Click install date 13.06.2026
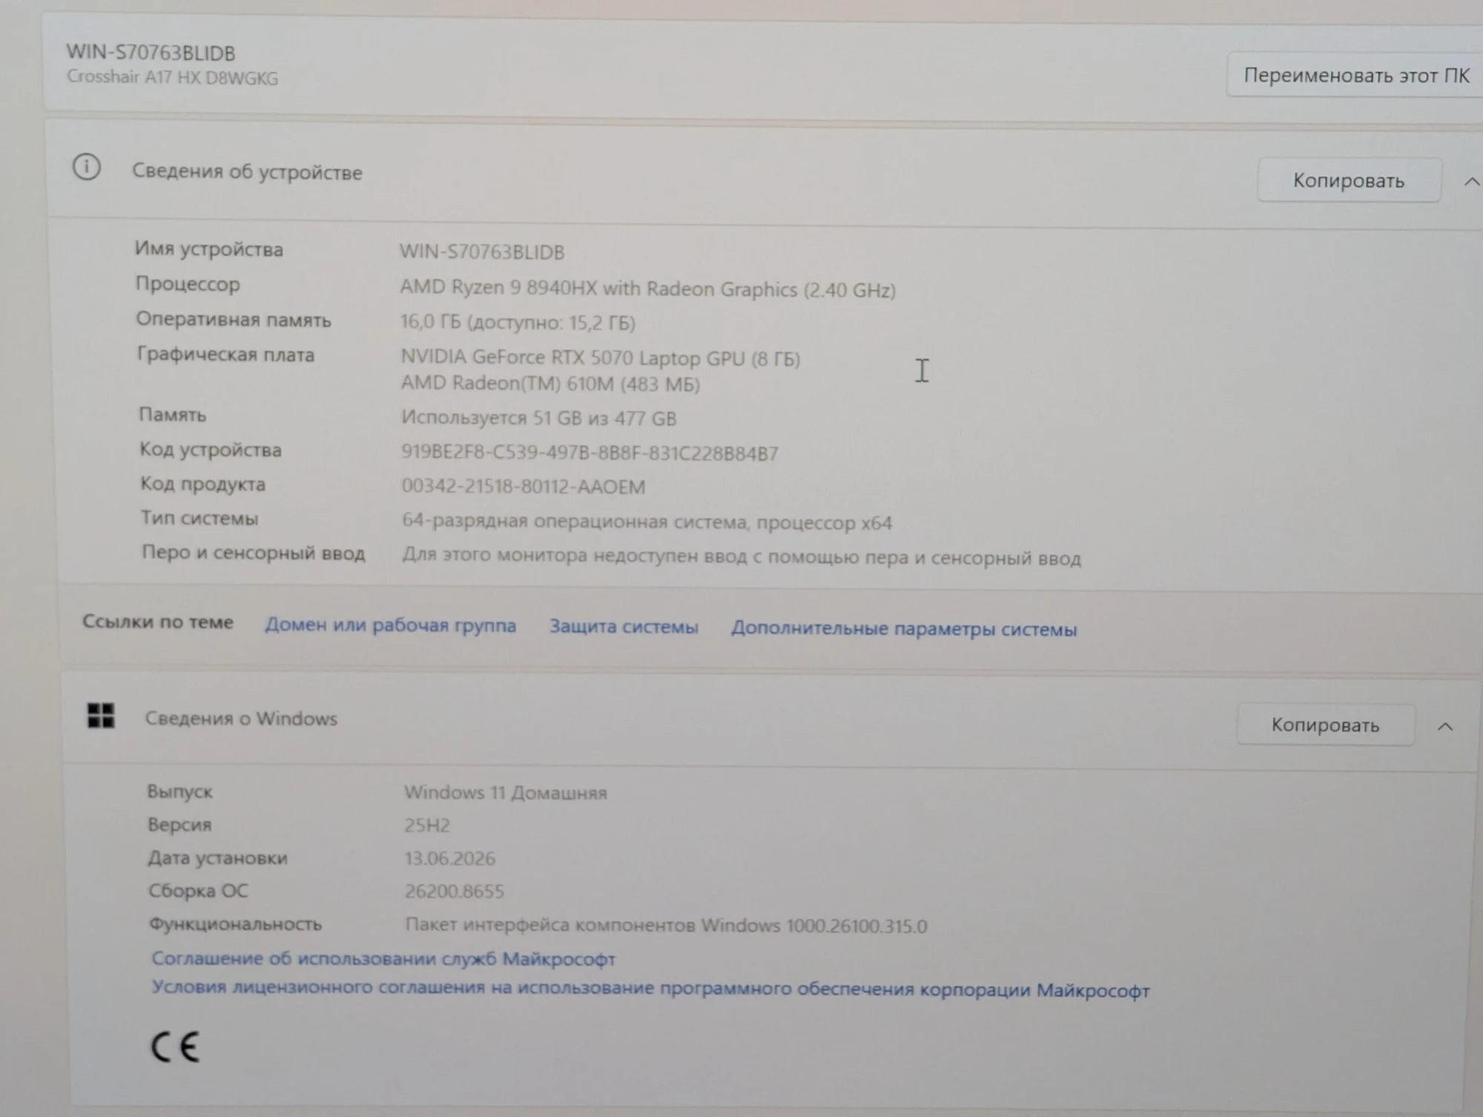1483x1117 pixels. click(x=450, y=859)
